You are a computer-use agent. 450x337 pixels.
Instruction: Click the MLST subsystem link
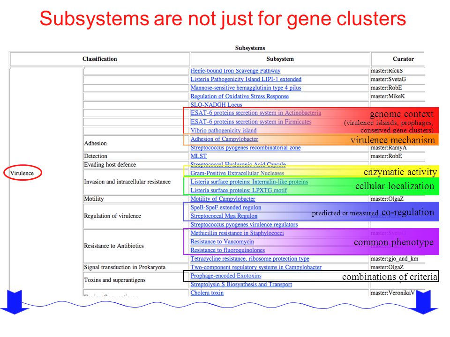[x=199, y=156]
